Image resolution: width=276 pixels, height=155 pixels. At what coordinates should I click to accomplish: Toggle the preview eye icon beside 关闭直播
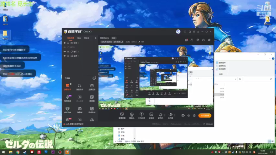click(189, 115)
